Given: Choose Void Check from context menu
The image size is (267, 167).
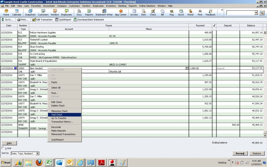Looking at the screenshot, I should coord(64,115).
